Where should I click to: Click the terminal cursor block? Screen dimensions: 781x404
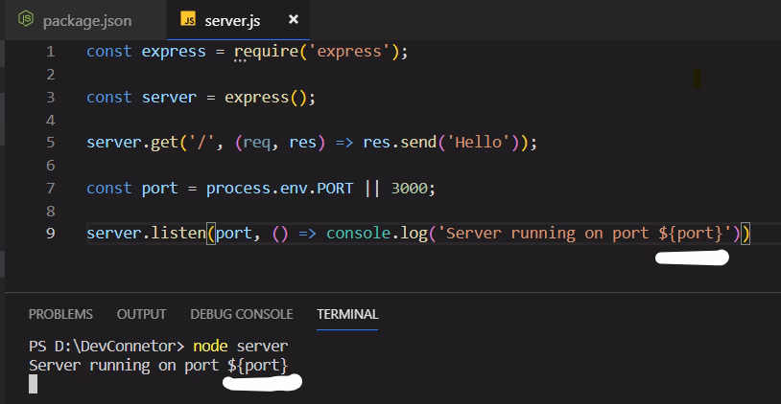pos(33,384)
